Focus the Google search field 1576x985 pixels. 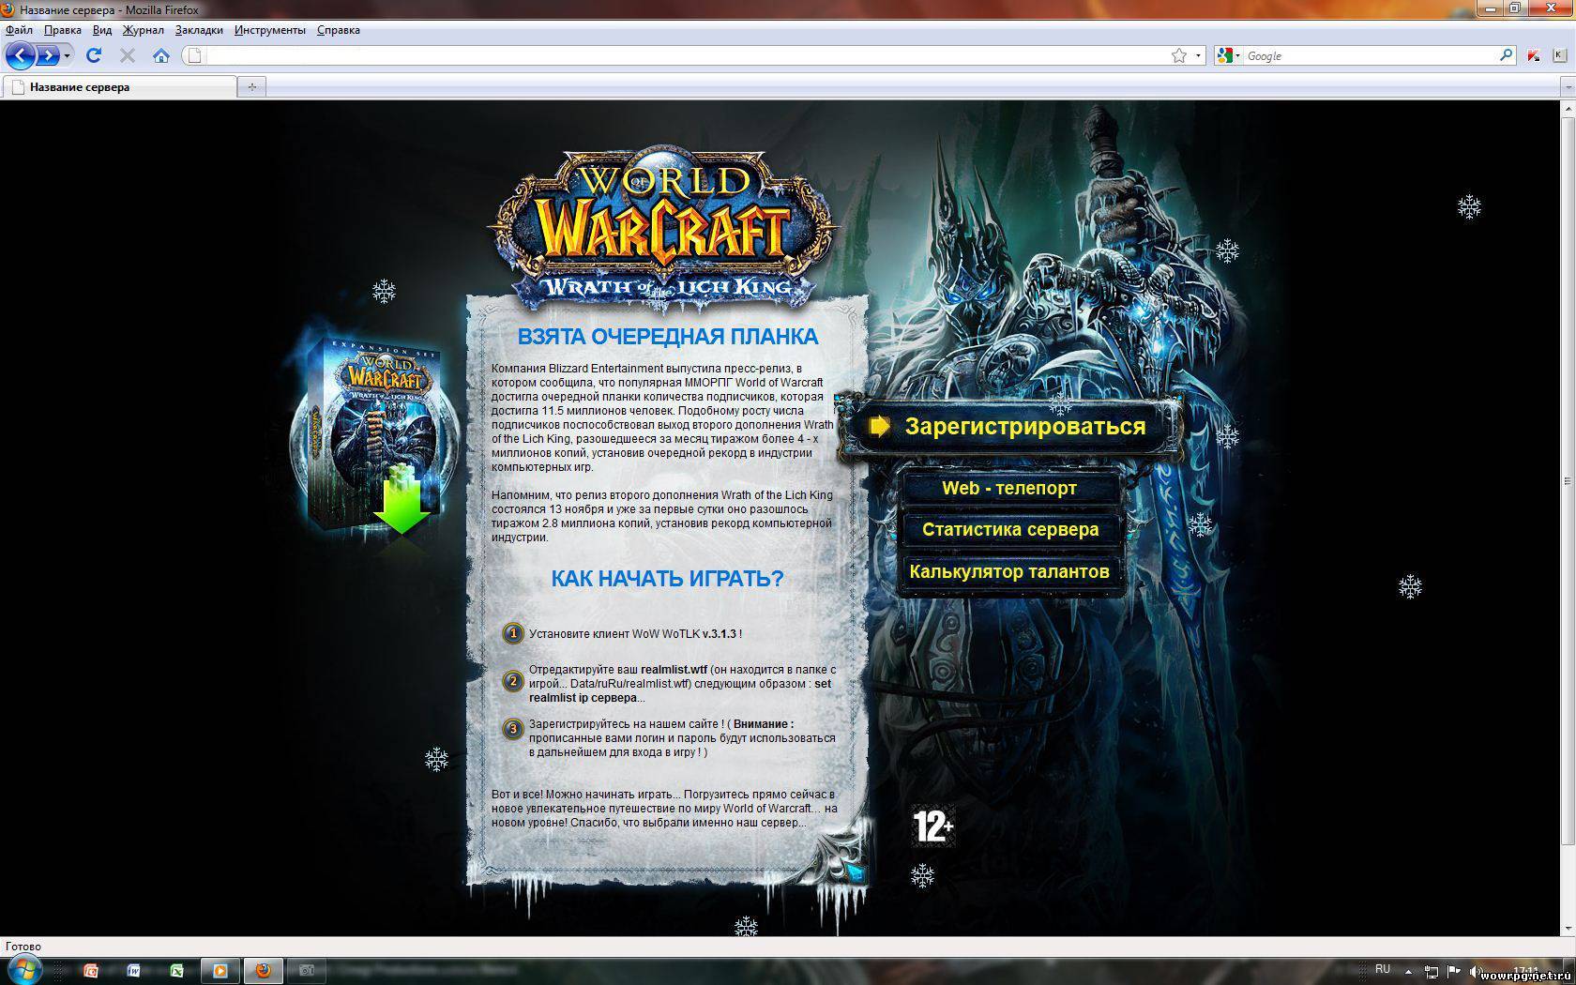pyautogui.click(x=1370, y=55)
